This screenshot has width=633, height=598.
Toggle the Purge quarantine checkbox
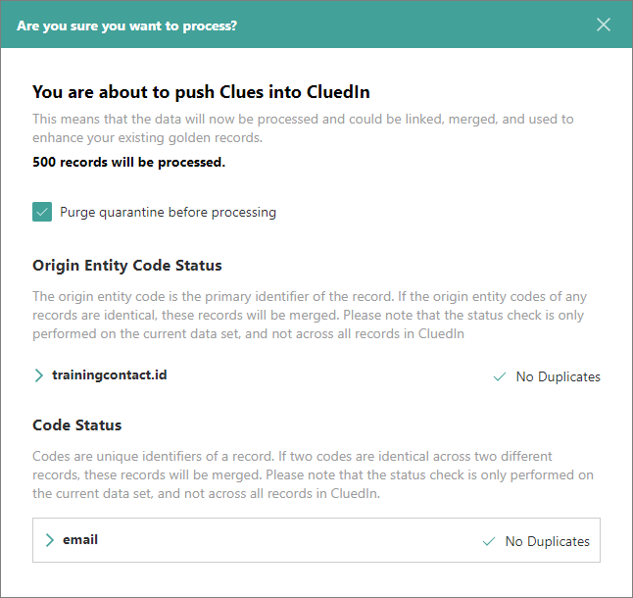[x=42, y=212]
